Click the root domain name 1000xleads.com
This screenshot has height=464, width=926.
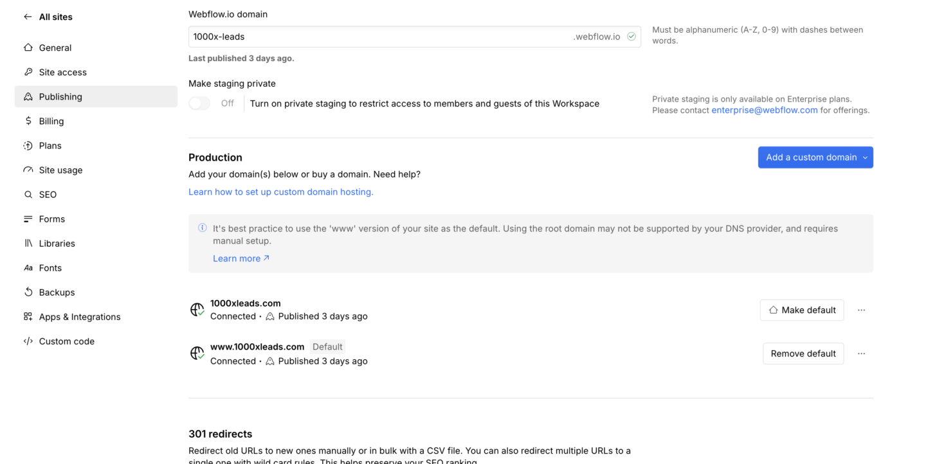(x=246, y=303)
